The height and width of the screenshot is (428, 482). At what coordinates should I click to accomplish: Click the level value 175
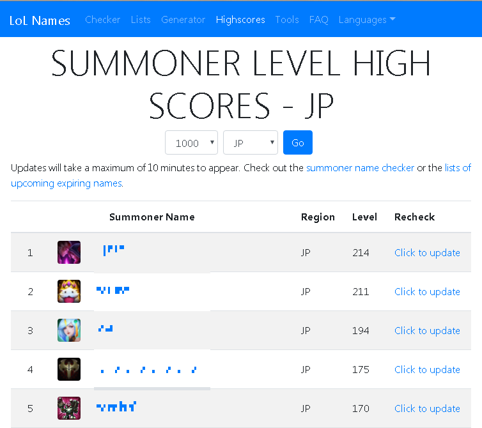point(361,369)
